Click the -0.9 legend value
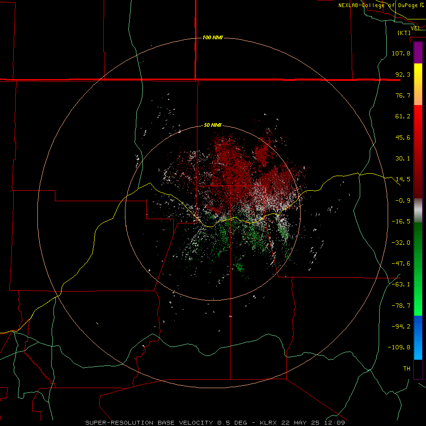 click(x=403, y=201)
